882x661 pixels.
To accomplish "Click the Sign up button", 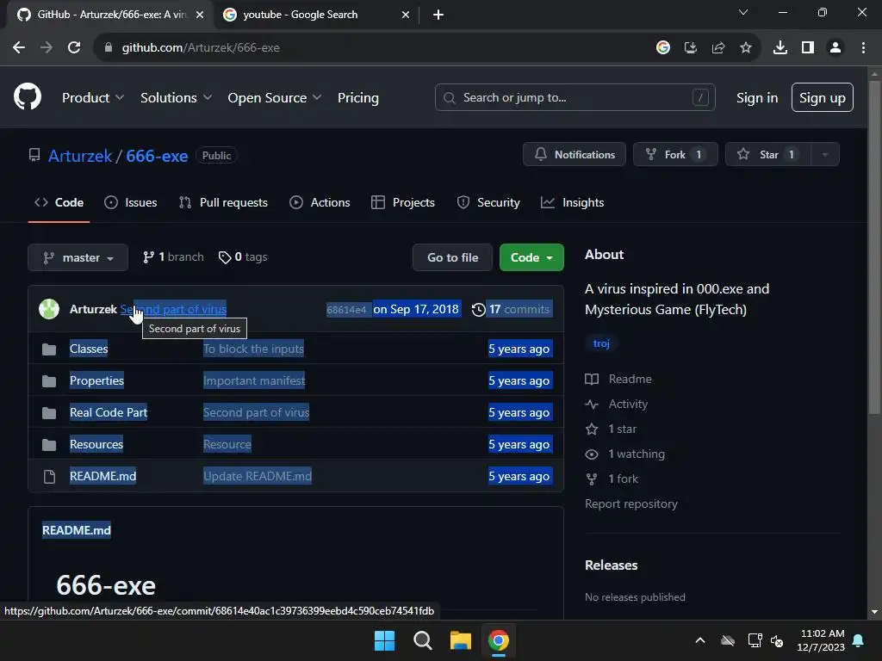I will 823,98.
